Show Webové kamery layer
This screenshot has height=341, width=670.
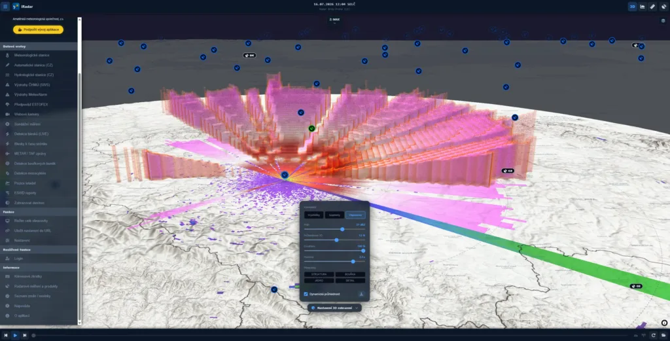(39, 114)
